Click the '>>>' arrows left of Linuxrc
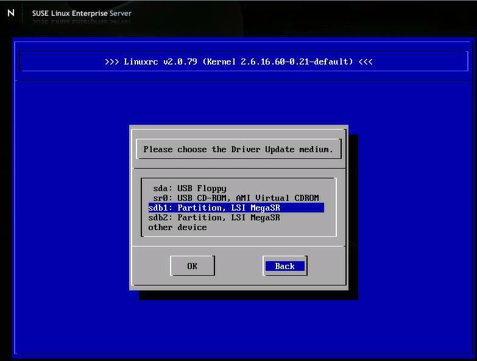The height and width of the screenshot is (361, 477). pyautogui.click(x=111, y=61)
